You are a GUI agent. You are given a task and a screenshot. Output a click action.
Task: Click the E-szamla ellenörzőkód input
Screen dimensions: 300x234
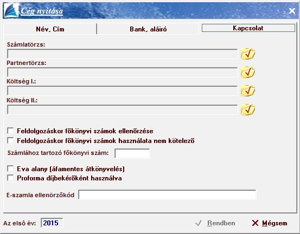point(167,194)
